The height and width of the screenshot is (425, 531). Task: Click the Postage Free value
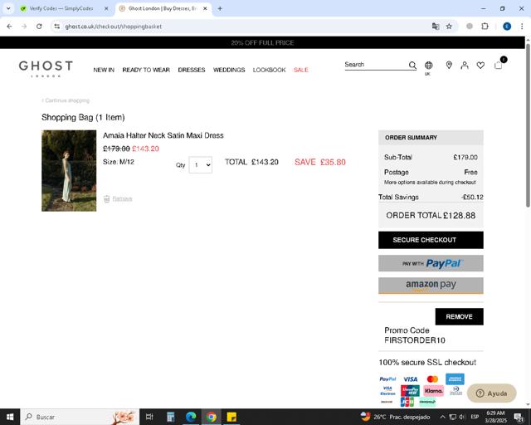(x=470, y=172)
